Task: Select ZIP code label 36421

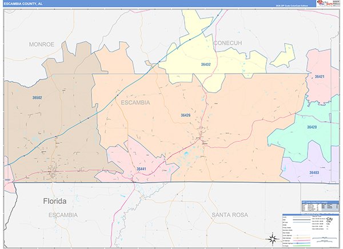Action: click(320, 77)
